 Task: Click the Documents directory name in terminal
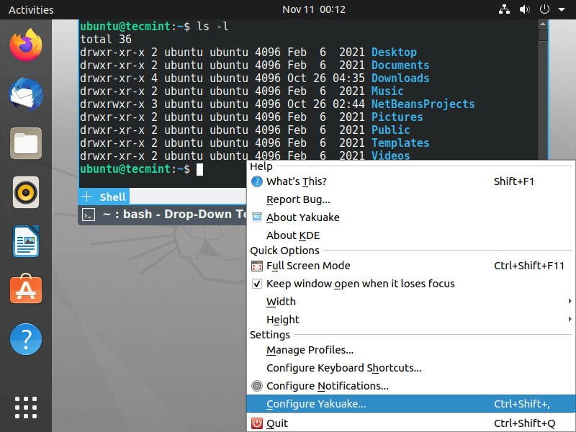tap(400, 65)
